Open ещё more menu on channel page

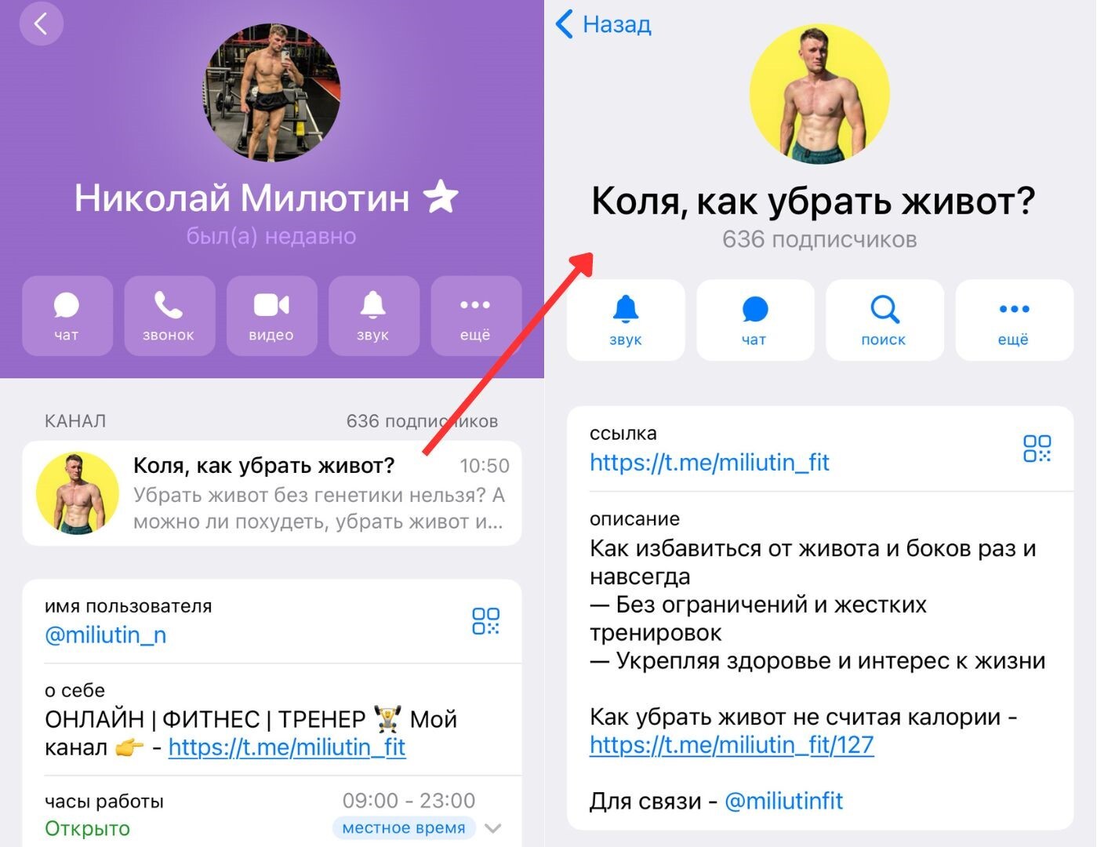coord(1014,320)
